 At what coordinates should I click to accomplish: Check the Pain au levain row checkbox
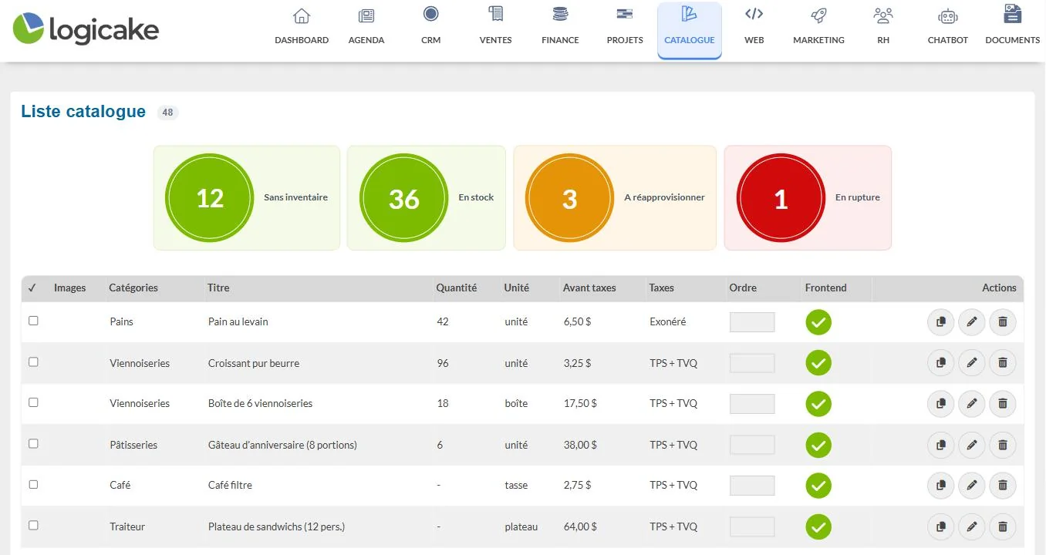click(33, 321)
